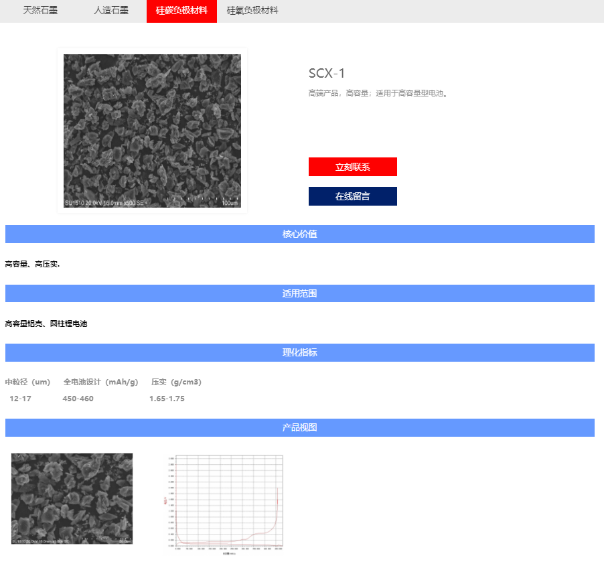Screen dimensions: 604x562
Task: Open the 天然石墨 tab
Action: [40, 11]
